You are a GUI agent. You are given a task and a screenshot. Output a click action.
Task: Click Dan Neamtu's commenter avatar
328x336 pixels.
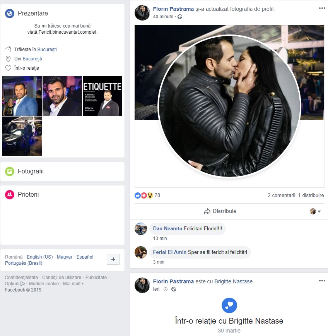point(141,229)
